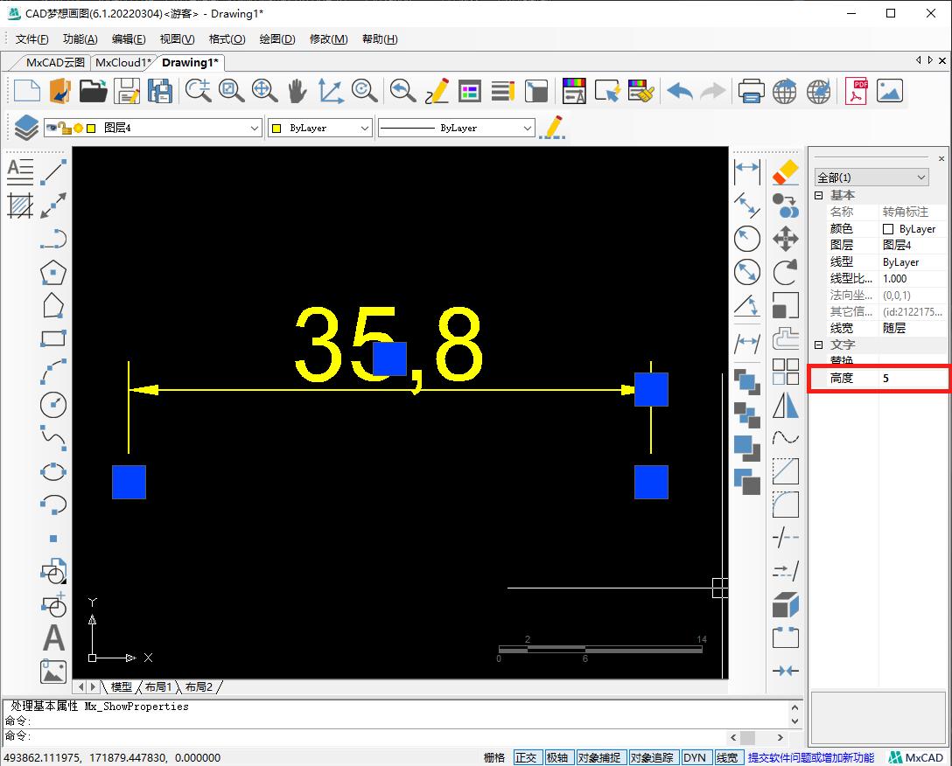Select the Line drawing tool
952x766 pixels.
53,172
